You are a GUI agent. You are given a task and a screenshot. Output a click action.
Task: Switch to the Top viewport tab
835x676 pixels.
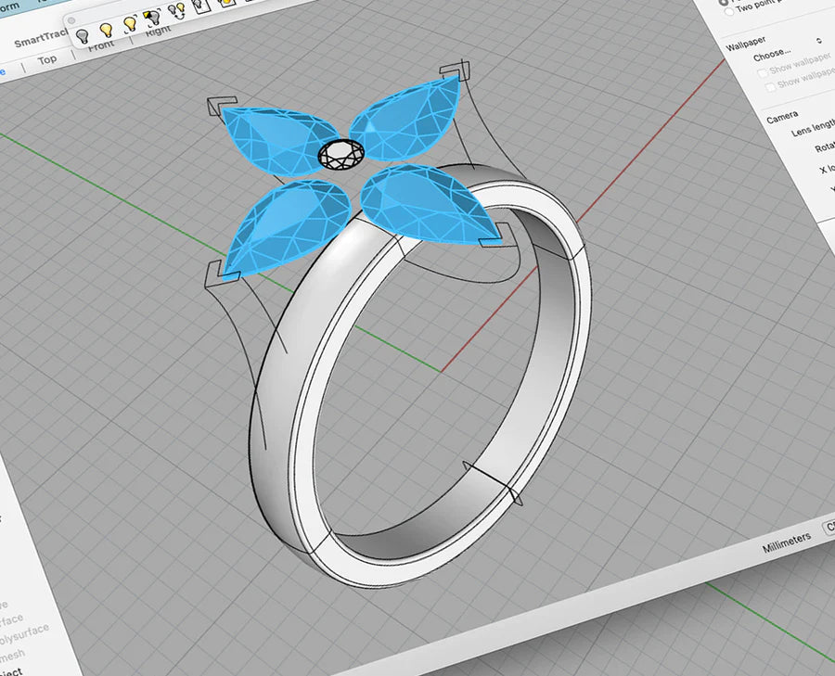pyautogui.click(x=47, y=59)
